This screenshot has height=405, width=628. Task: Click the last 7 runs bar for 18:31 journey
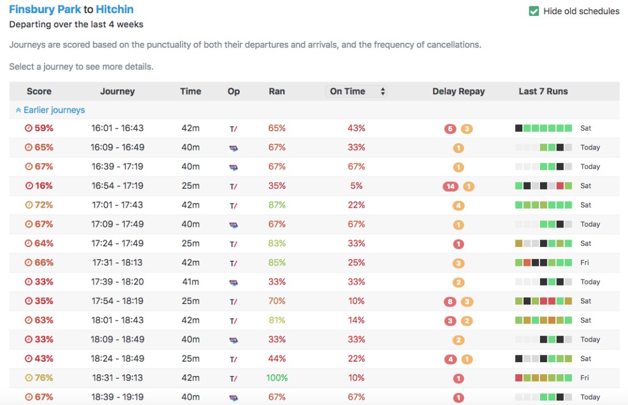(544, 378)
